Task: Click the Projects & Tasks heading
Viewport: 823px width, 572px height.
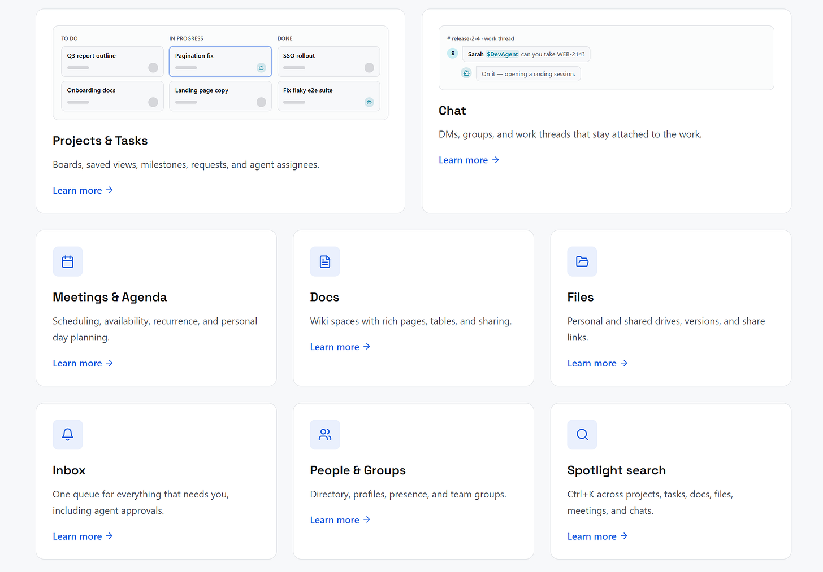Action: click(100, 141)
